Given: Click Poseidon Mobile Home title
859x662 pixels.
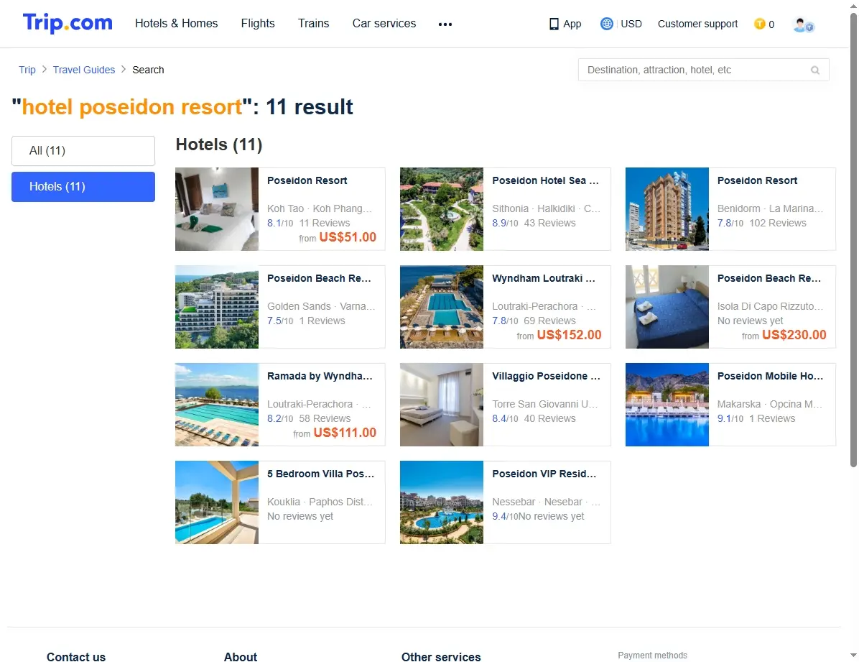Looking at the screenshot, I should pyautogui.click(x=770, y=376).
